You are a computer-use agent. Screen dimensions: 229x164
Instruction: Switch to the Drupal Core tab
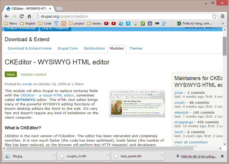[68, 48]
